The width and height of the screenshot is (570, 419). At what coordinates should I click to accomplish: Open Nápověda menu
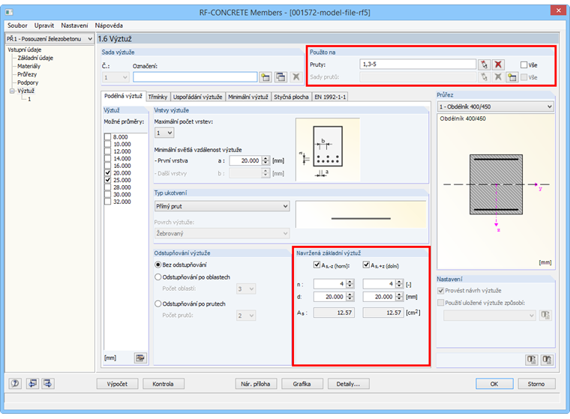click(x=109, y=25)
